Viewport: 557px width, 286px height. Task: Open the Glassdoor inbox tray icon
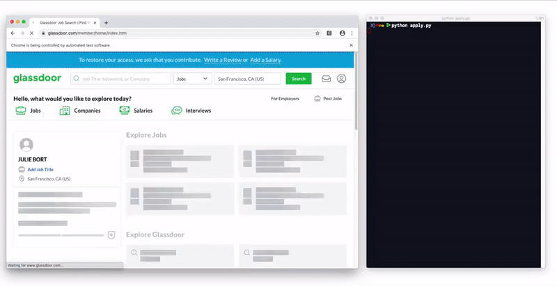tap(326, 79)
